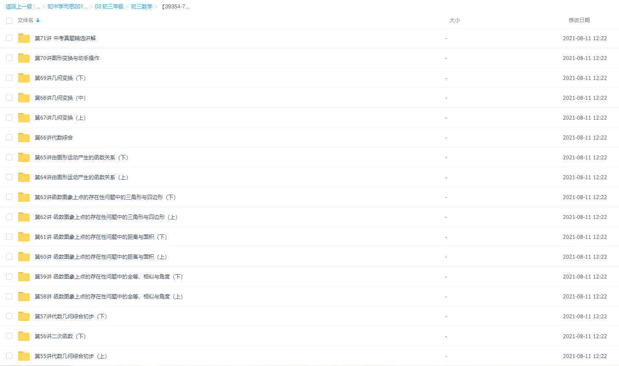Viewport: 619px width, 366px height.
Task: Click folder icon for 第57讲代数几何综合初步（下）
Action: 24,317
